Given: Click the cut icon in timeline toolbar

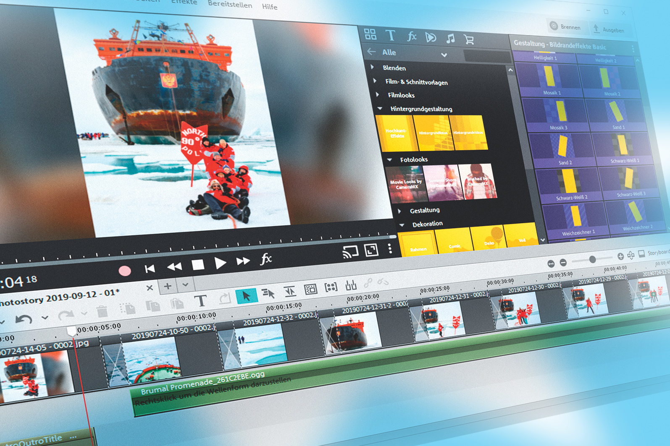Looking at the screenshot, I should [x=127, y=309].
